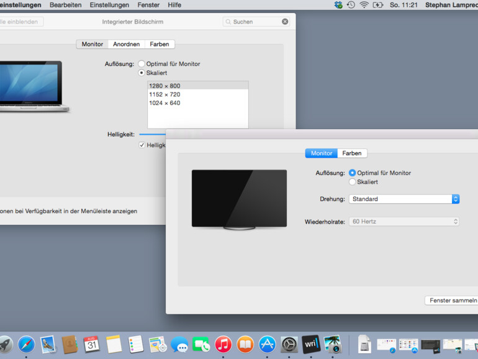This screenshot has width=478, height=359.
Task: Switch to the Anordnen tab
Action: point(126,44)
